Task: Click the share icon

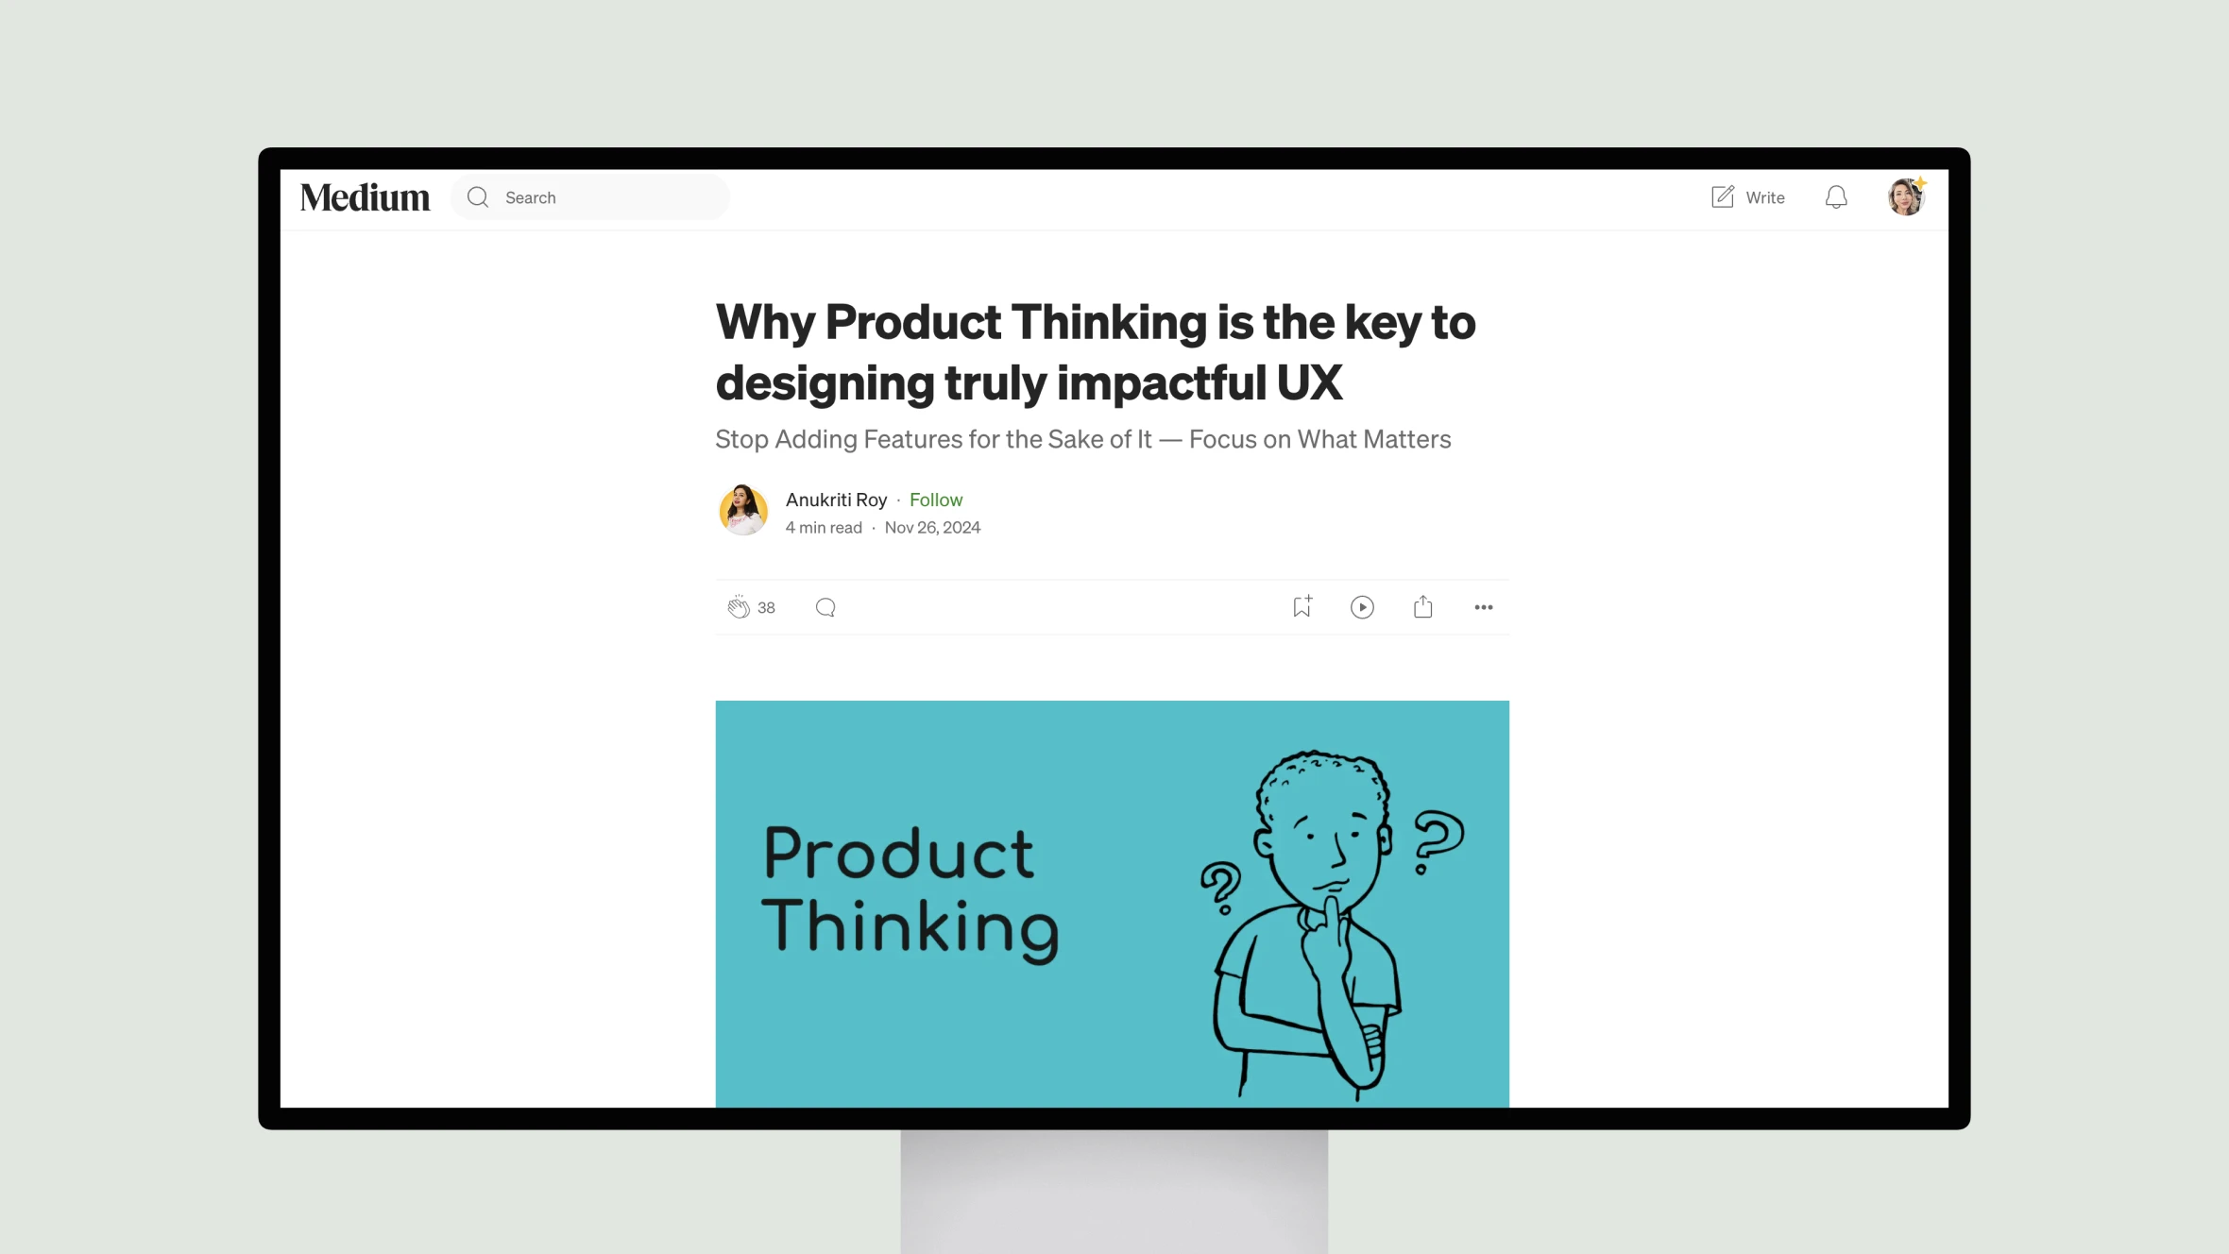Action: 1422,604
